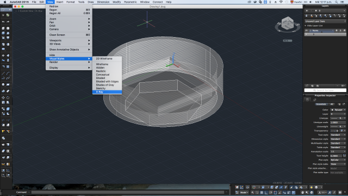Click first layer tool icon in Layers toolbar

(307, 16)
